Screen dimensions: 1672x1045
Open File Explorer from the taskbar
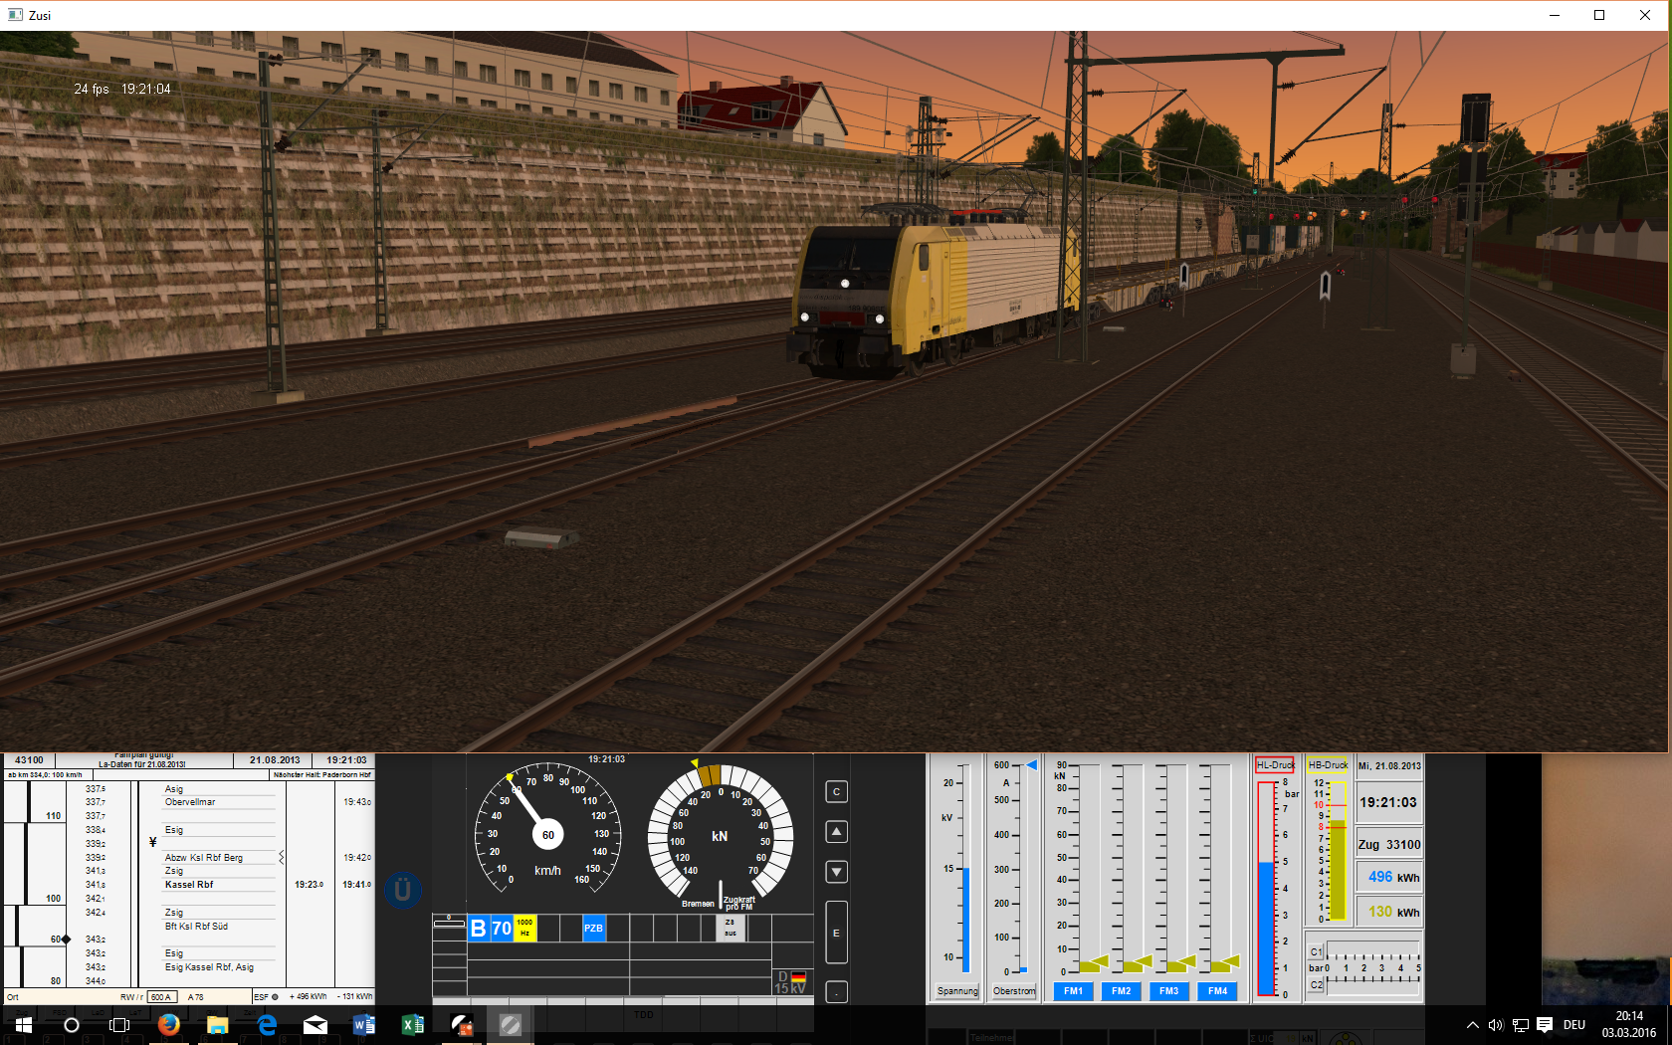pyautogui.click(x=217, y=1025)
